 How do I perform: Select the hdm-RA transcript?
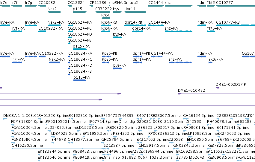[202, 25]
